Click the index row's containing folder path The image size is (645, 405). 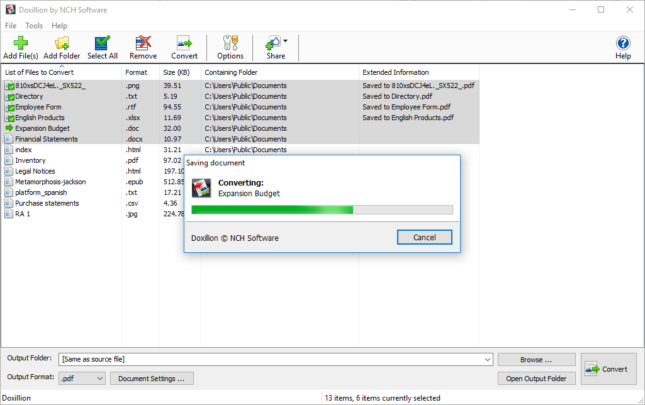(x=245, y=150)
